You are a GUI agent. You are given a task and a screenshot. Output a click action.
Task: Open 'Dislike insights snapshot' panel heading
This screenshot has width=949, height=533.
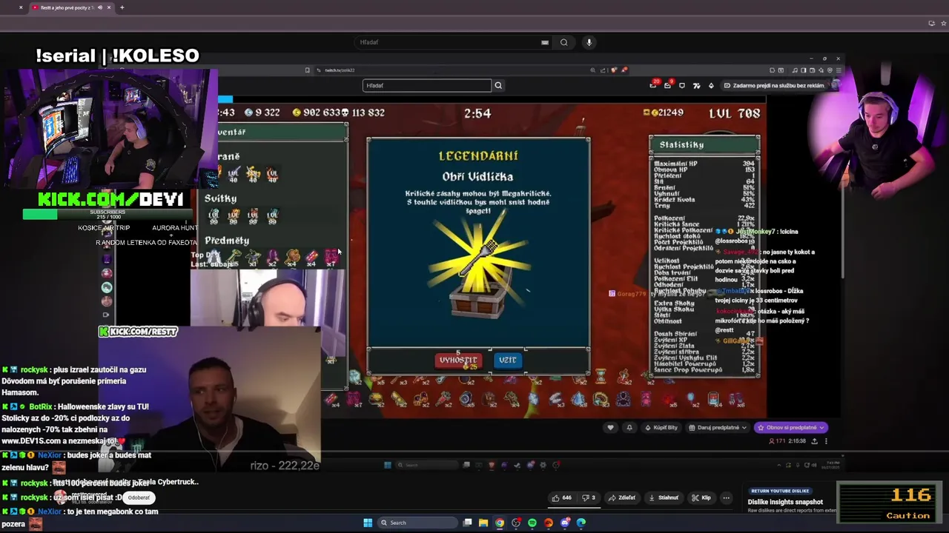[786, 502]
